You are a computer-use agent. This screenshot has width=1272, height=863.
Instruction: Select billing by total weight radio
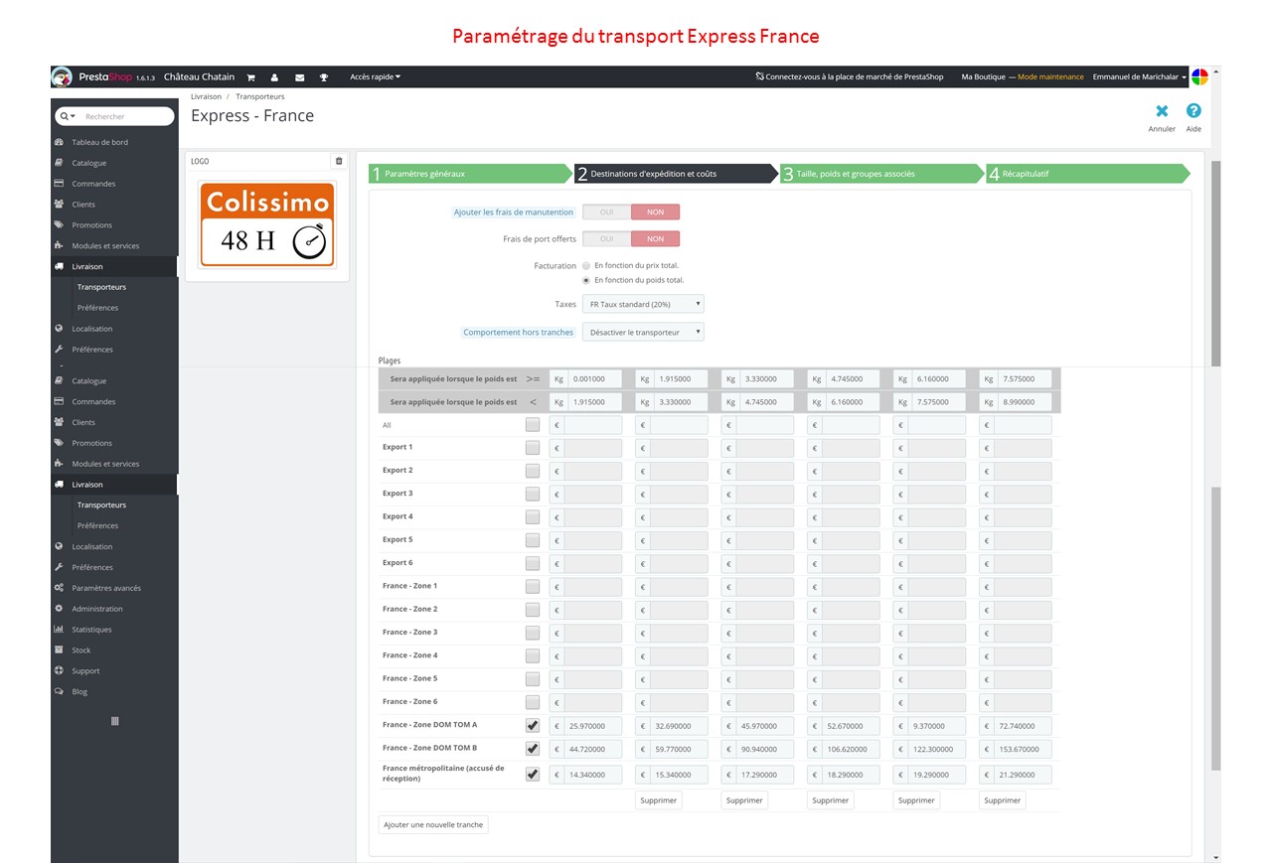[x=586, y=280]
